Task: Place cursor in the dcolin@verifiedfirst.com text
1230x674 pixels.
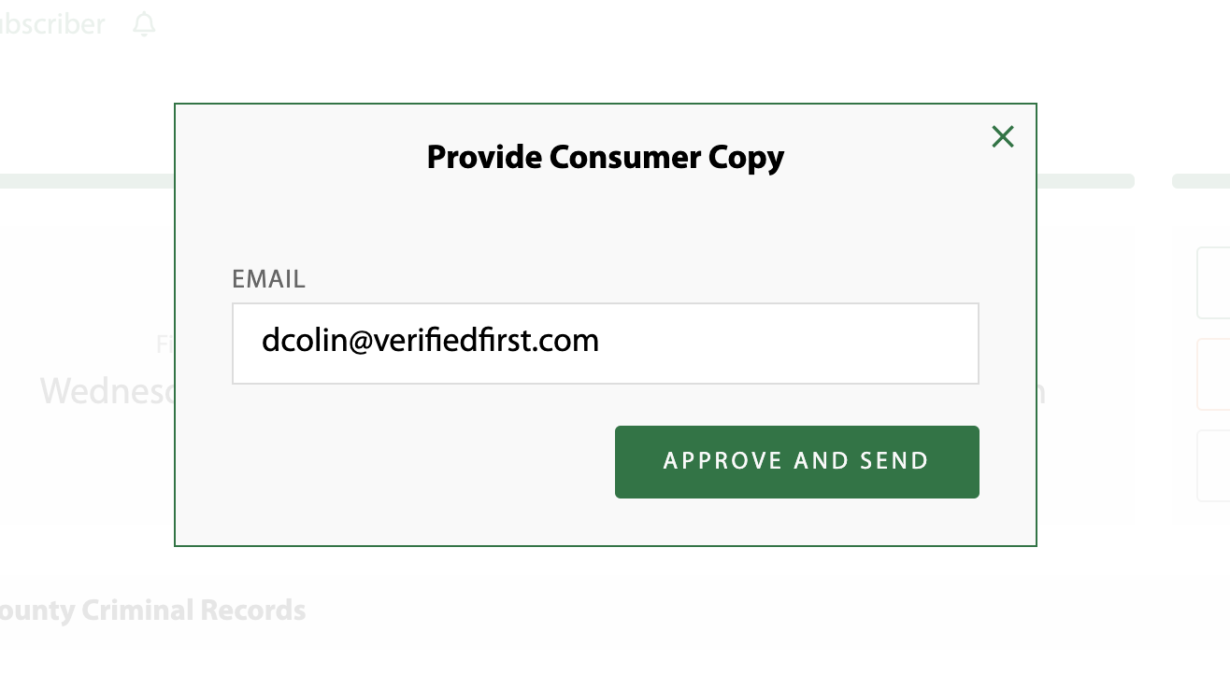Action: point(430,341)
